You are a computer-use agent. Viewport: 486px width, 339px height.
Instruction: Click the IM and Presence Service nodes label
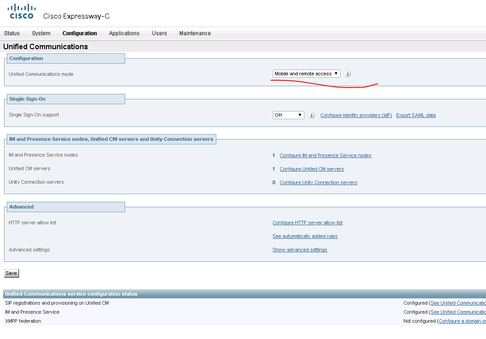point(43,155)
